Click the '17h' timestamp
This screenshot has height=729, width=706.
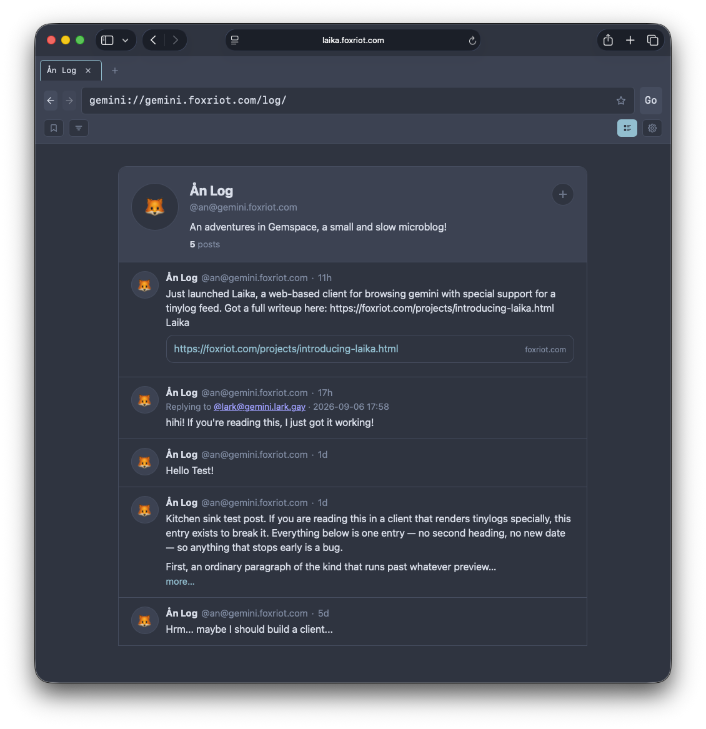point(325,393)
